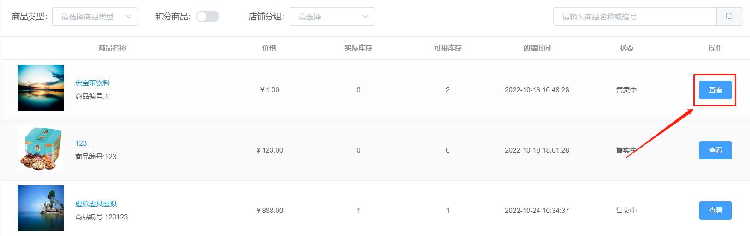Click the 实际库存 column header
Screen dimensions: 750x236
tap(358, 48)
